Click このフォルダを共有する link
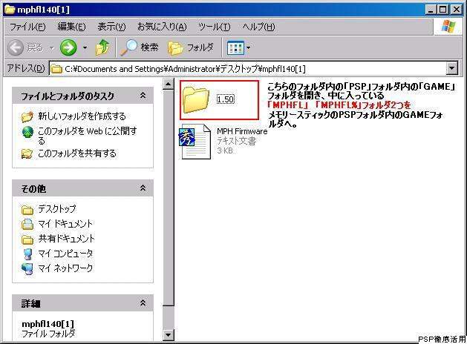 click(x=76, y=153)
